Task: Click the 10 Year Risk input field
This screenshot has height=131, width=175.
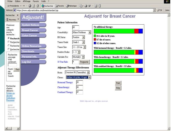Action: coord(75,62)
